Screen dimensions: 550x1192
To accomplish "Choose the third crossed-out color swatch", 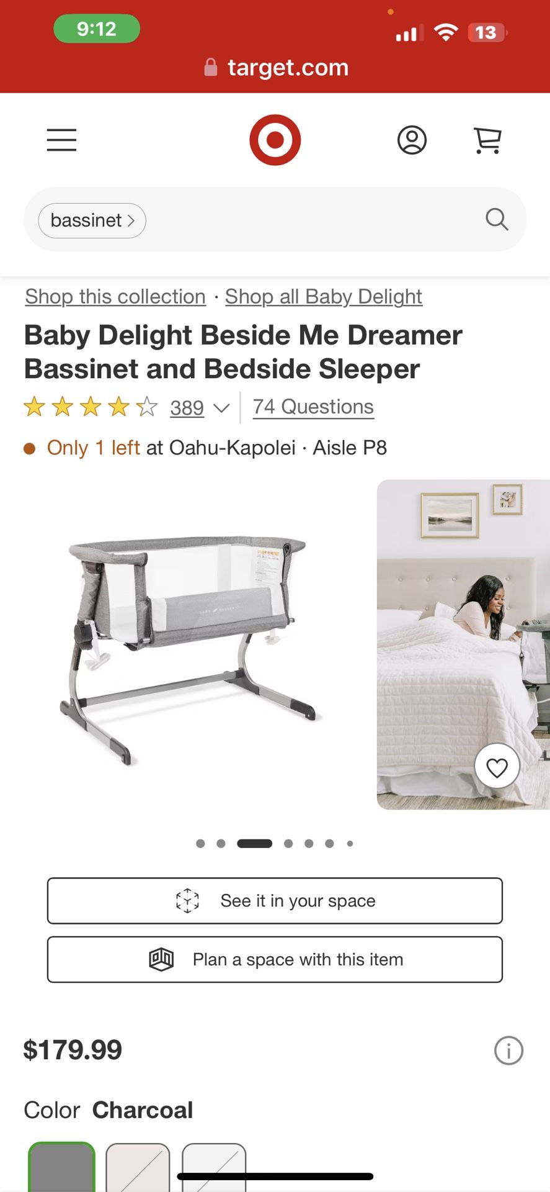I will (x=214, y=1167).
